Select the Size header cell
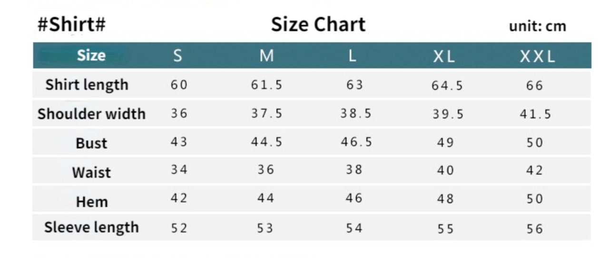The height and width of the screenshot is (258, 609). tap(91, 55)
